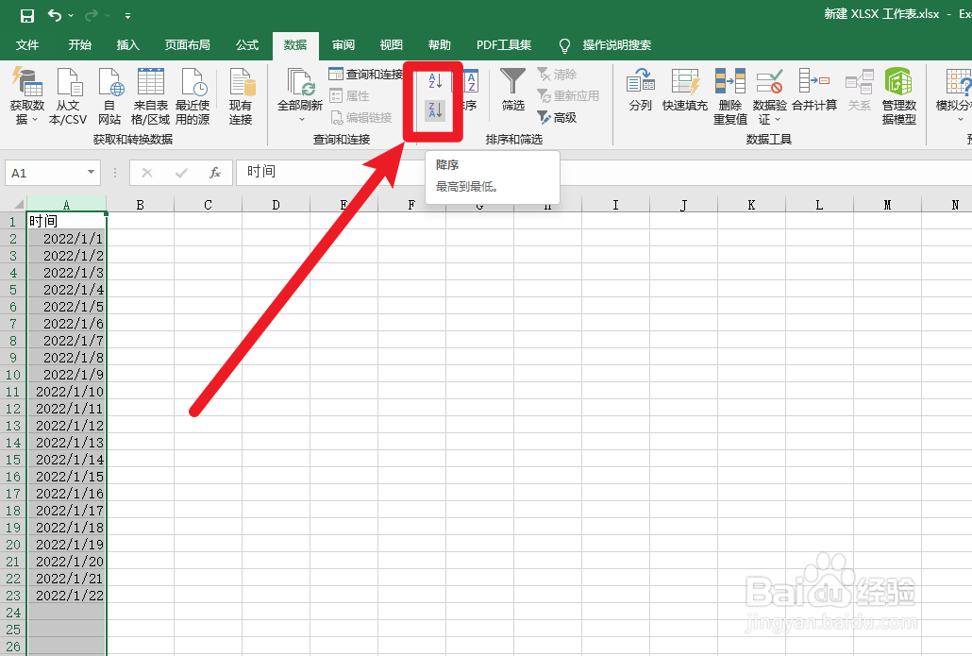Import data via 从文本/CSV icon

click(x=69, y=92)
